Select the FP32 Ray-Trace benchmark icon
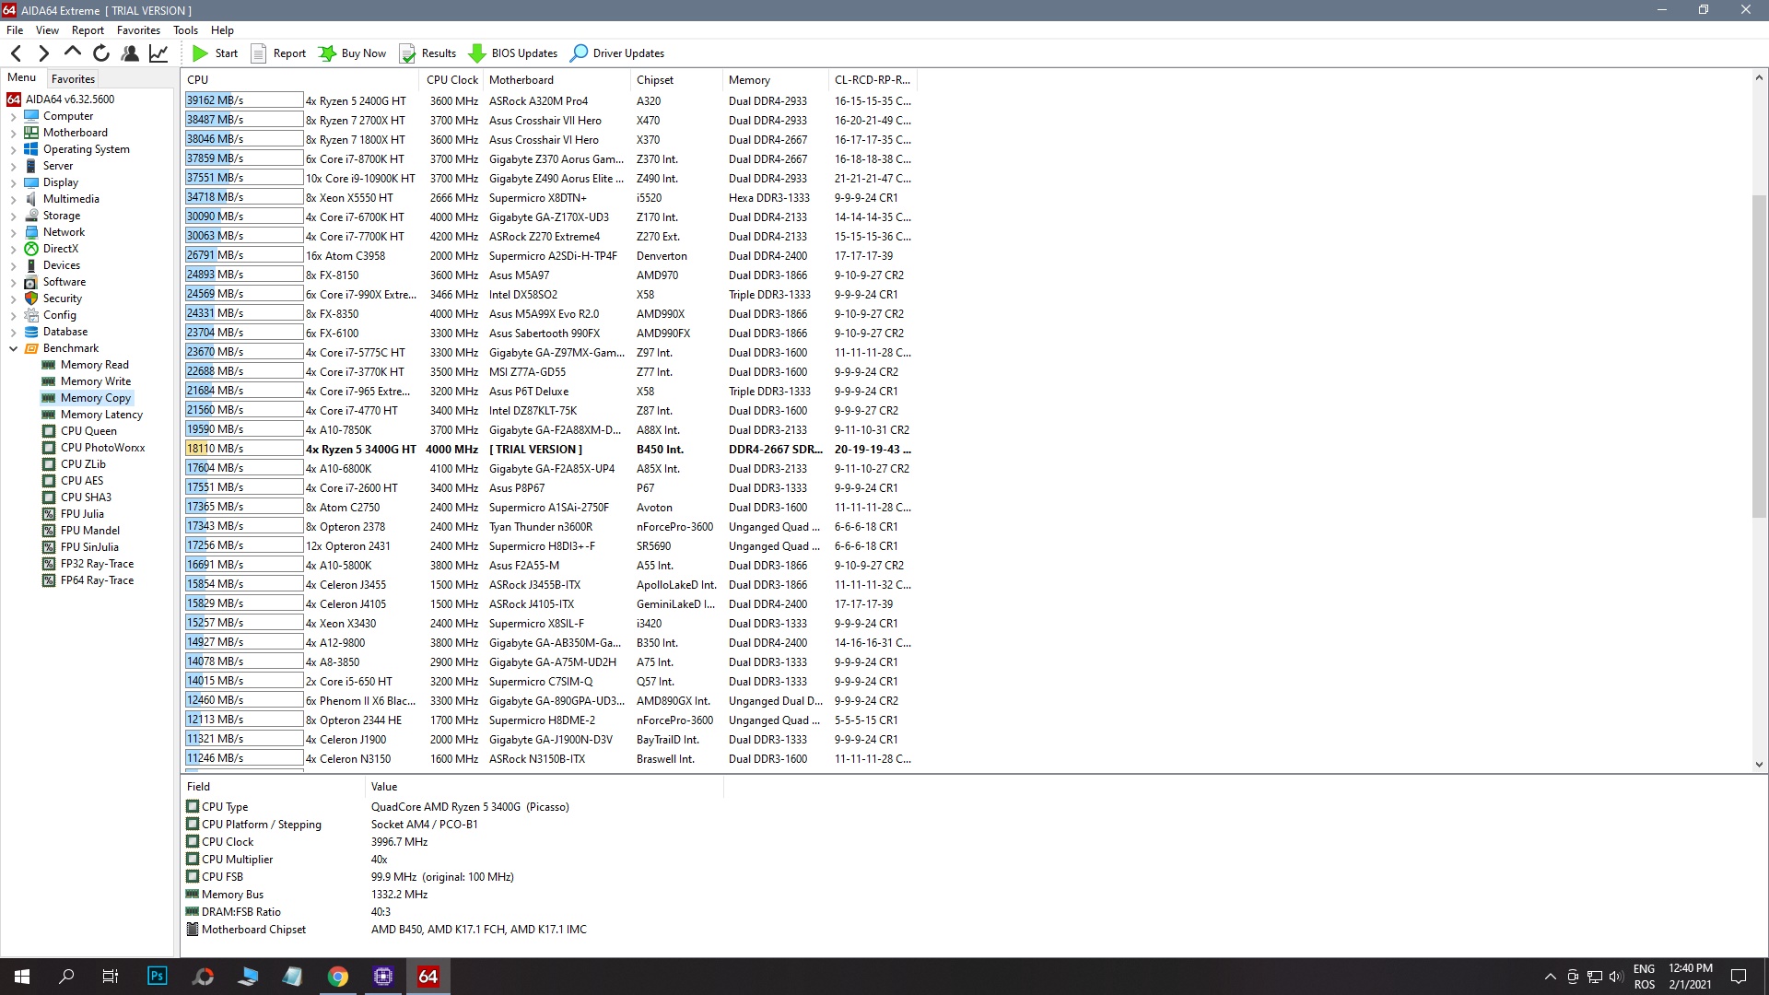 pos(49,564)
